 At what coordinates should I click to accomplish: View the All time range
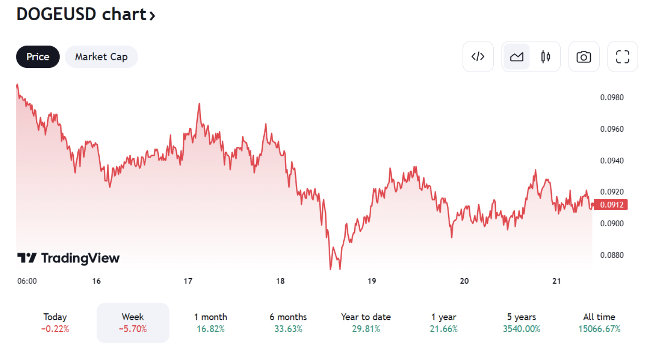pyautogui.click(x=599, y=323)
